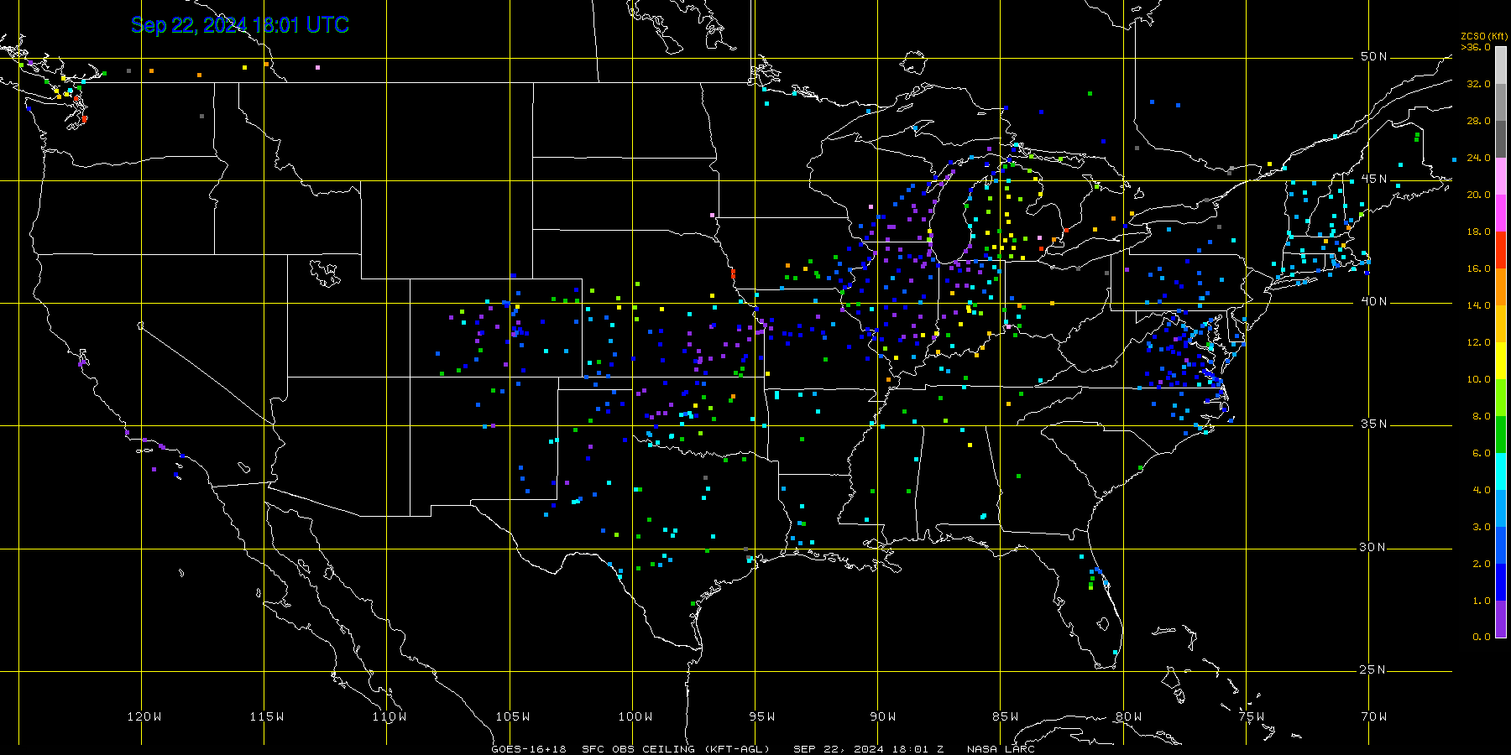This screenshot has height=755, width=1511.
Task: Click the 25N latitude label
Action: [1374, 669]
